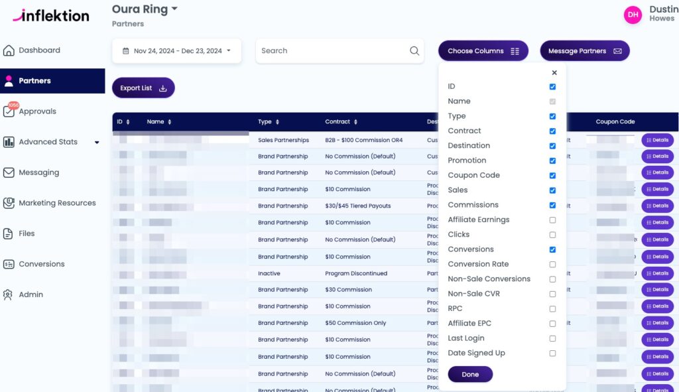Click the Marketing Resources icon
Viewport: 679px width, 392px height.
point(9,203)
